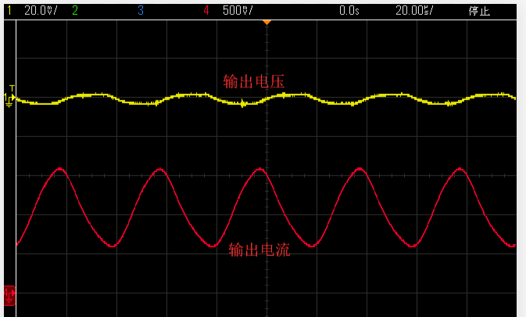Click the 输出电流 waveform label
This screenshot has height=317, width=526.
pyautogui.click(x=260, y=250)
